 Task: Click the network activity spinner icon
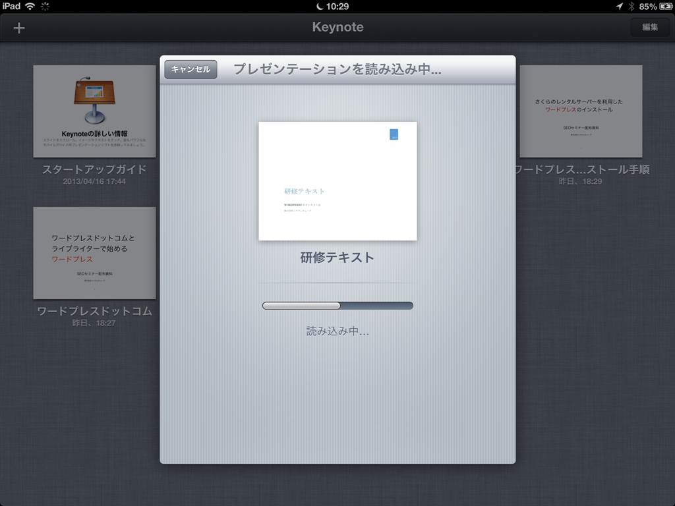tap(45, 6)
